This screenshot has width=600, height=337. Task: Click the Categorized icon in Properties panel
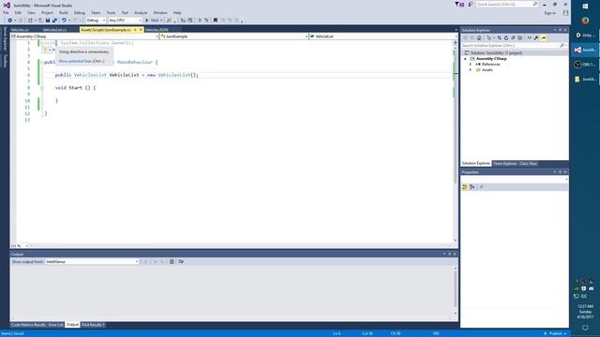[x=465, y=187]
